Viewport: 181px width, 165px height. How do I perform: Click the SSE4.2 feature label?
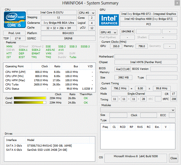click(x=36, y=50)
